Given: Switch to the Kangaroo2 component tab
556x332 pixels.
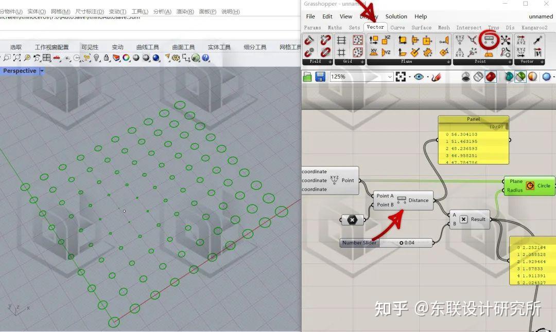Looking at the screenshot, I should coord(534,28).
